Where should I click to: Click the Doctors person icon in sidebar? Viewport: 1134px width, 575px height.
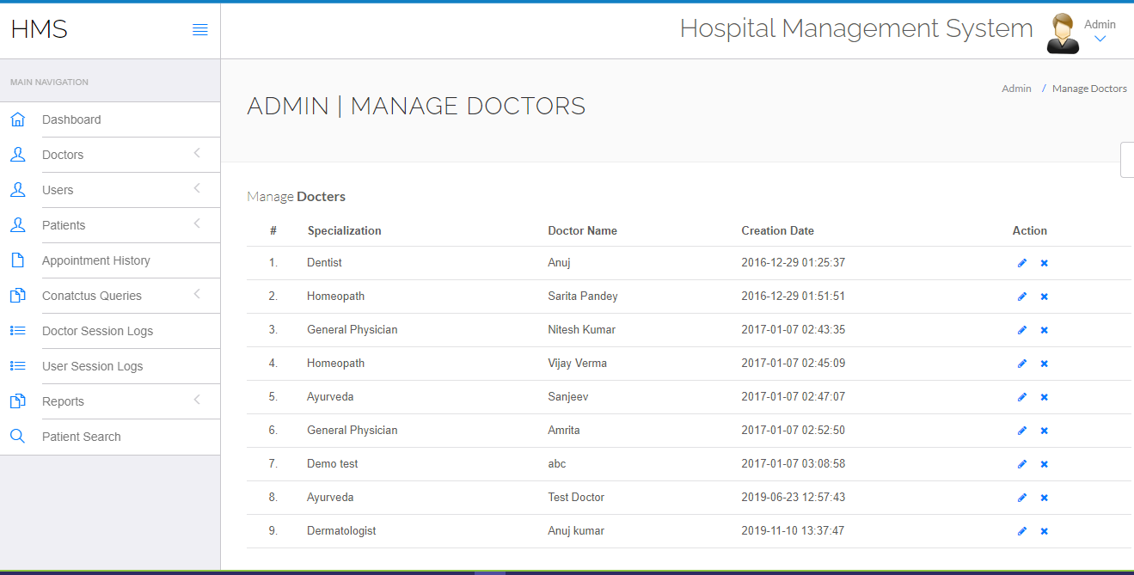tap(17, 155)
